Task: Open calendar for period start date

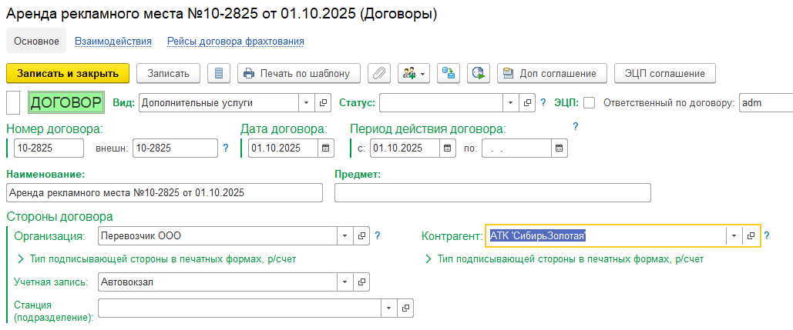Action: tap(448, 148)
